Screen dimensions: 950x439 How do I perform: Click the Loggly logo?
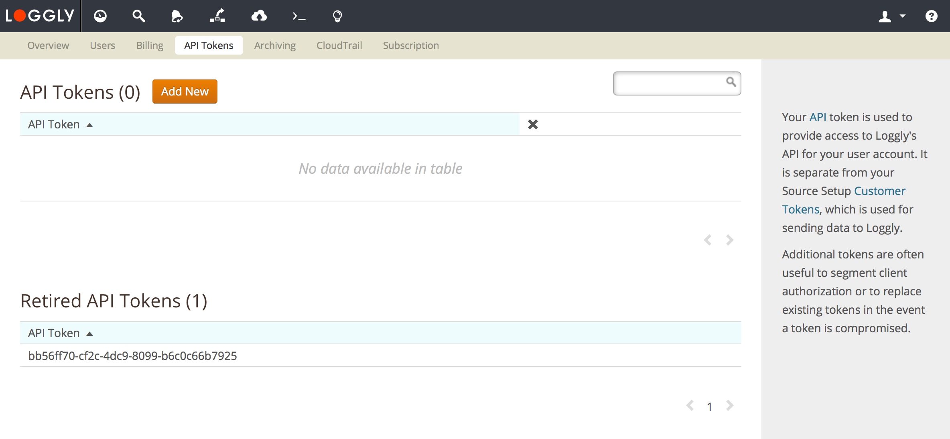coord(40,16)
